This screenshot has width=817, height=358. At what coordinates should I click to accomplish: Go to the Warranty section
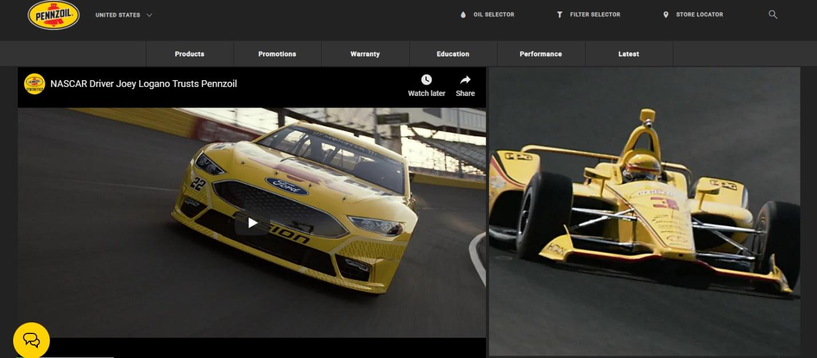pos(365,54)
